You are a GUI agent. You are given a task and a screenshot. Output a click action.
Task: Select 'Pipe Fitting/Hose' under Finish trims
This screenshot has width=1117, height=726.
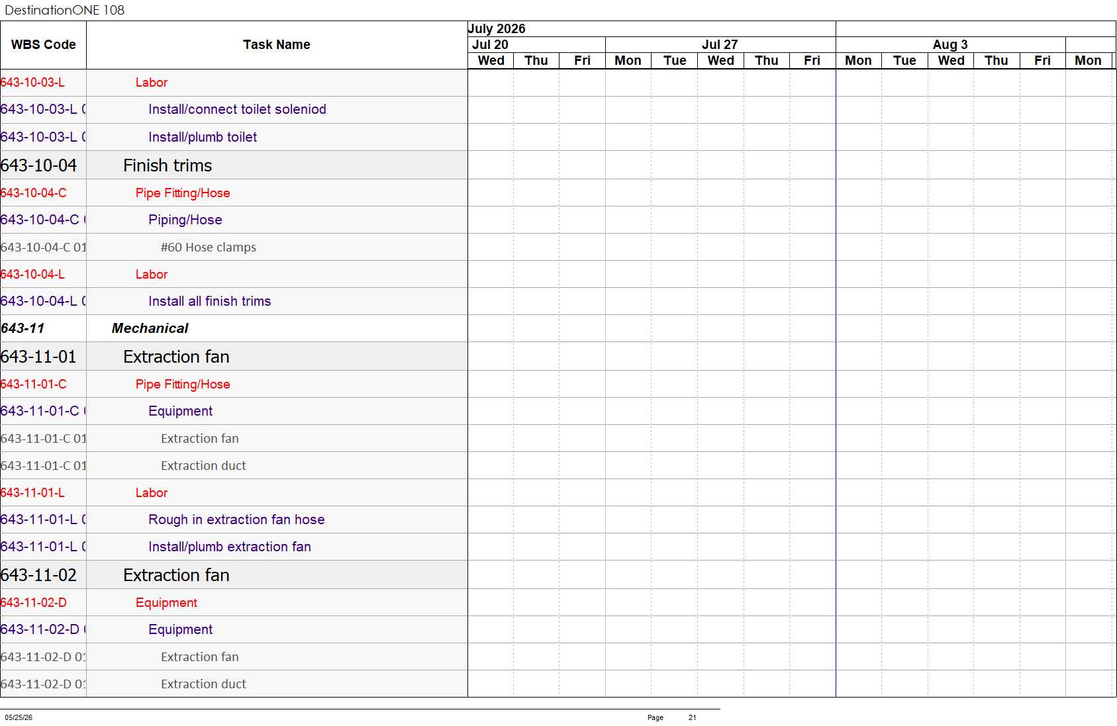[183, 193]
